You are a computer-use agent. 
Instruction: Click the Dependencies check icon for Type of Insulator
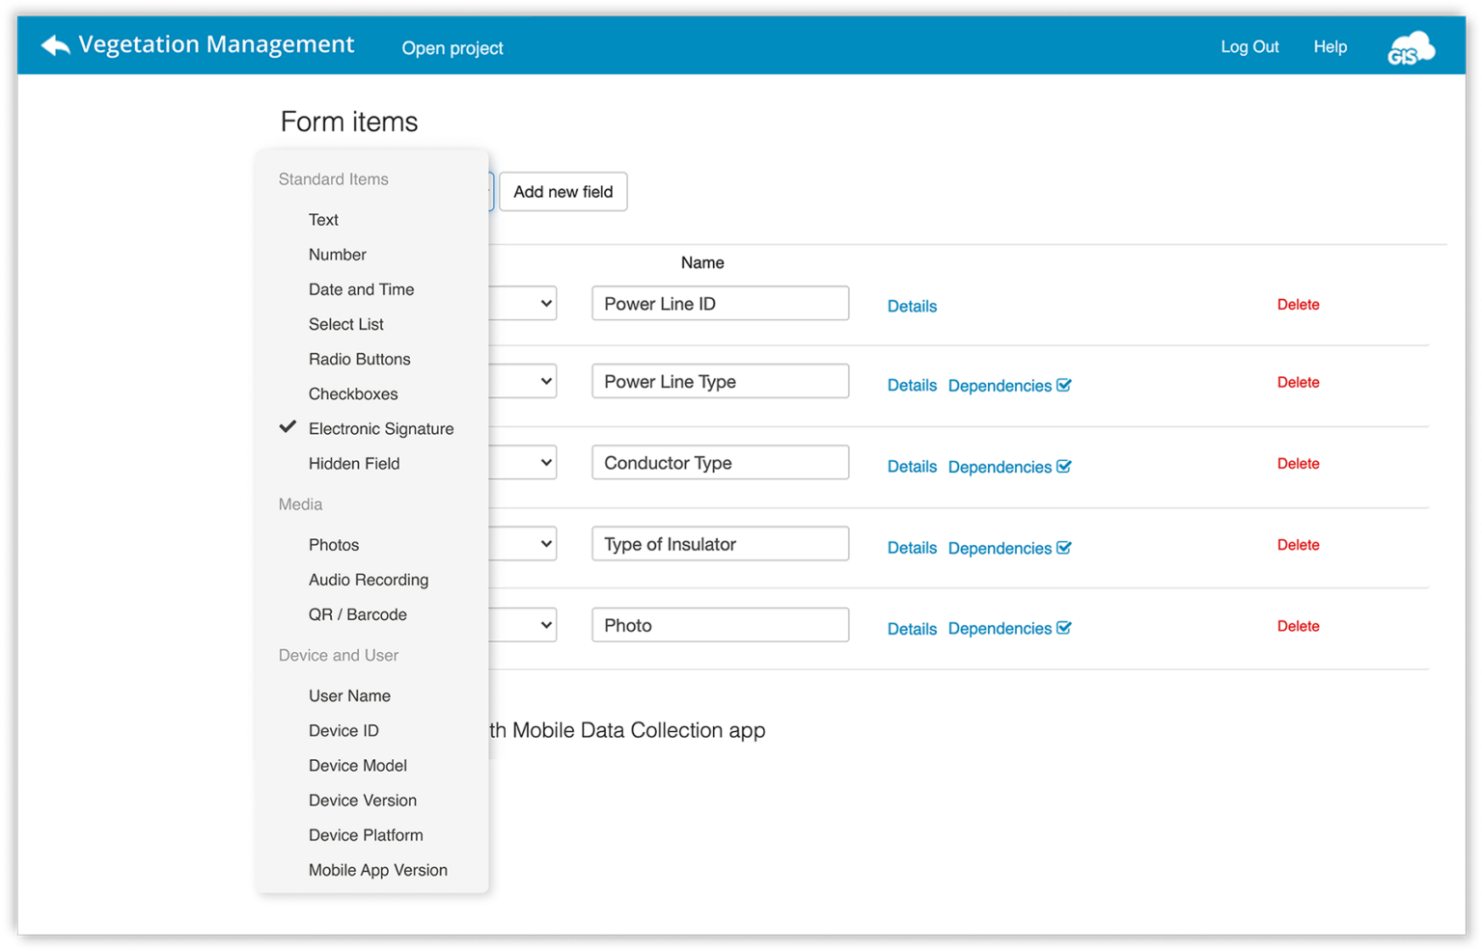coord(1063,547)
